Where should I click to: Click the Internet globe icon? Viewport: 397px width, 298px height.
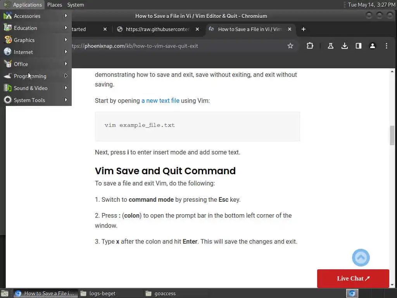(x=8, y=52)
